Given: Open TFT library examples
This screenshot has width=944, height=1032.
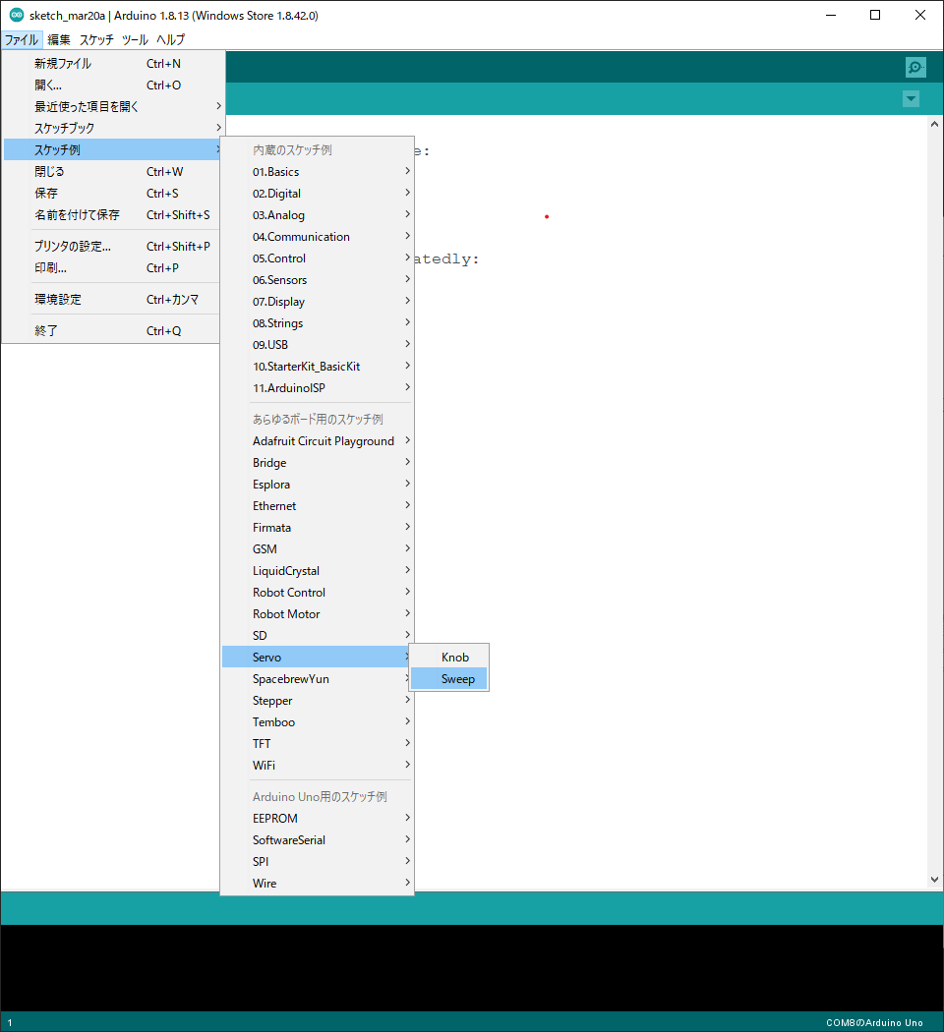Looking at the screenshot, I should (318, 744).
